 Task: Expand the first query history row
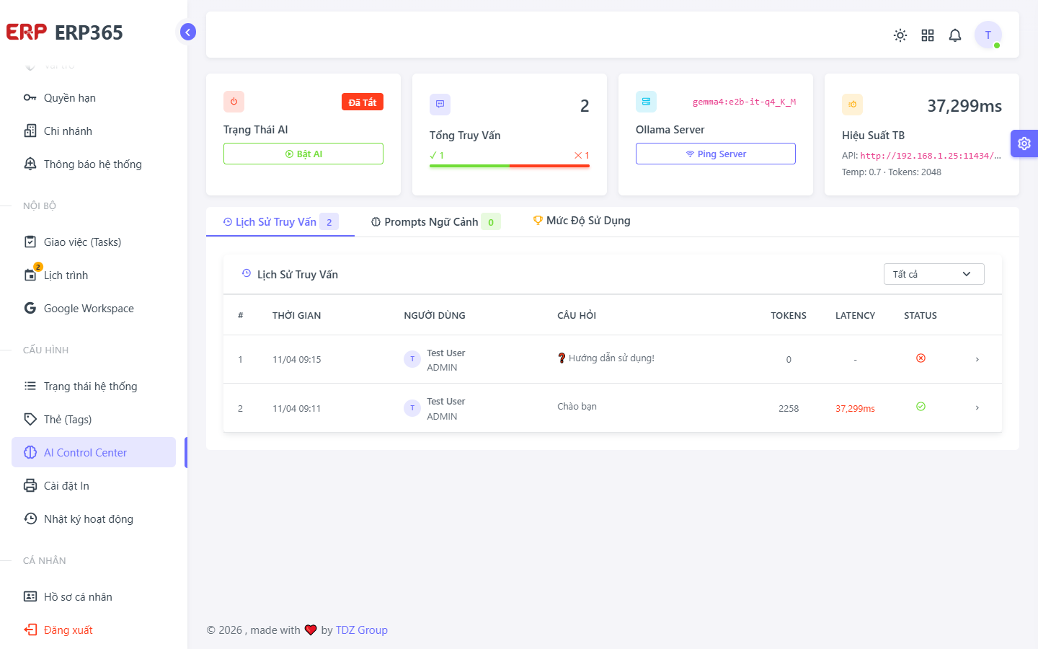[977, 359]
